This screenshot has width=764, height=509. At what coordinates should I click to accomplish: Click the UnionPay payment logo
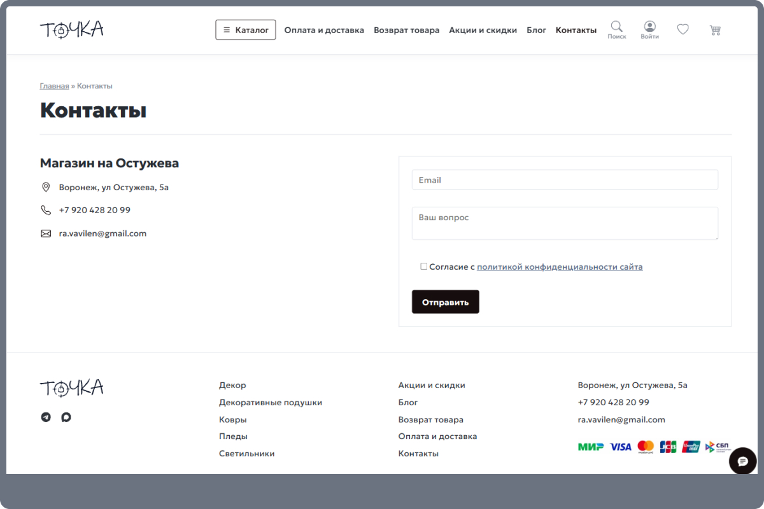click(691, 447)
